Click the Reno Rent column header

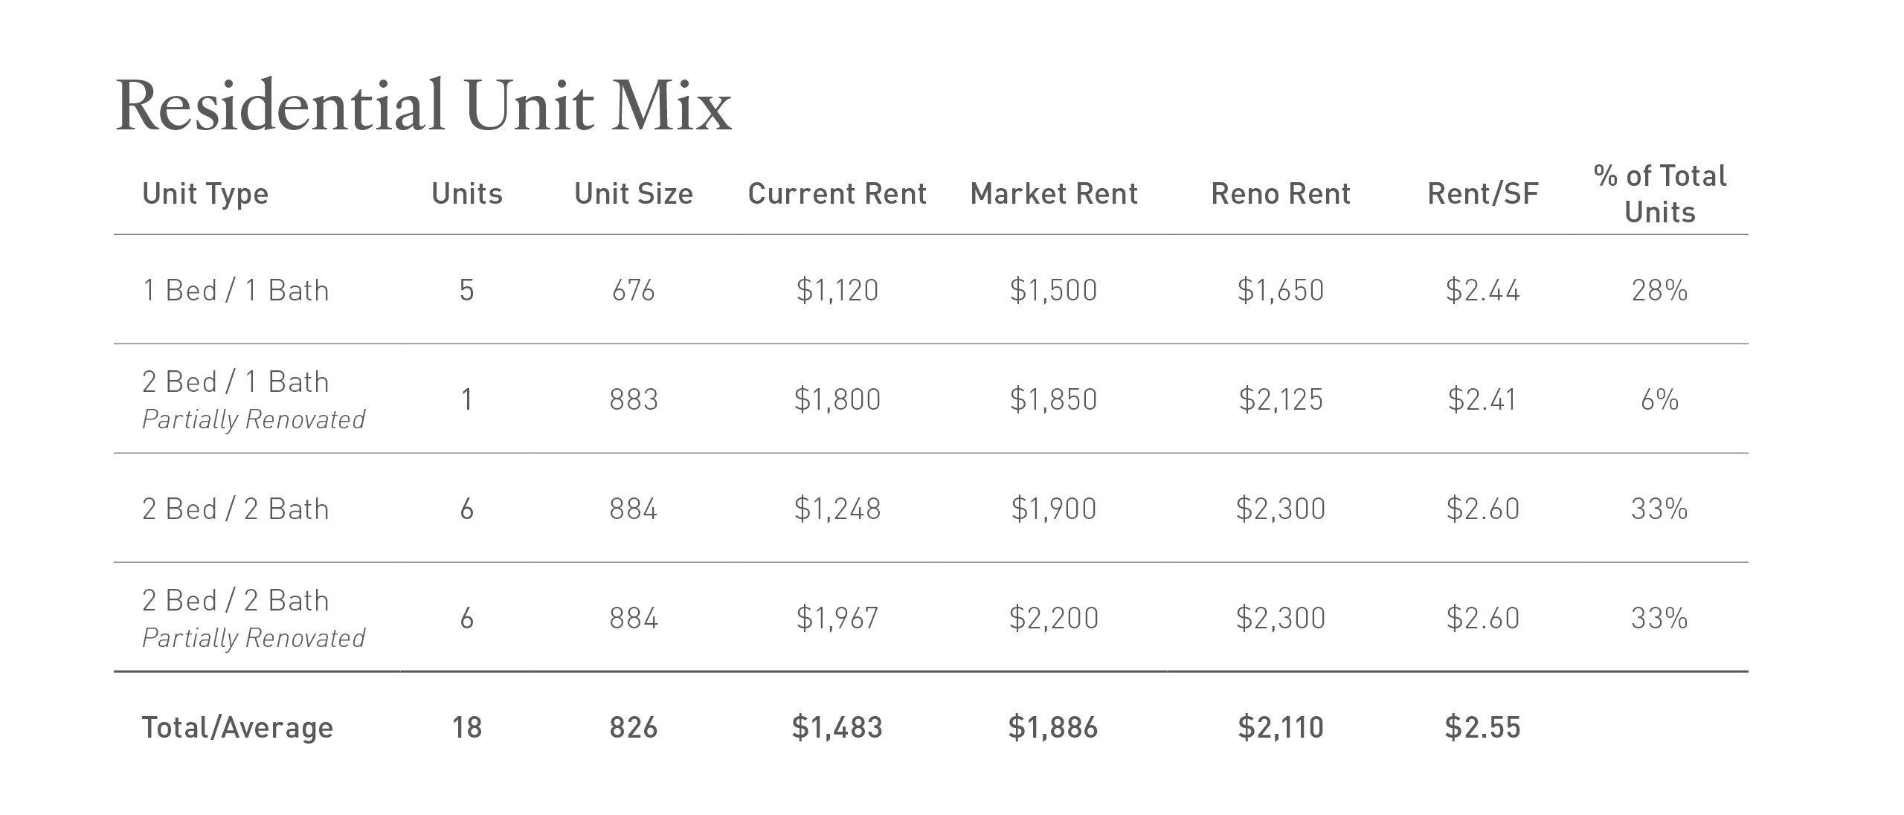tap(1281, 194)
